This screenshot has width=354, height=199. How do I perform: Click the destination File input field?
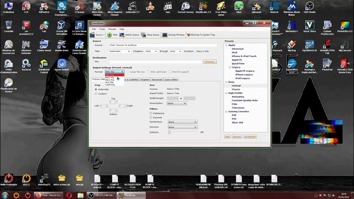tap(155, 61)
